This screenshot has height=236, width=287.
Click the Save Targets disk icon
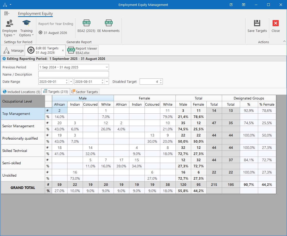point(257,23)
